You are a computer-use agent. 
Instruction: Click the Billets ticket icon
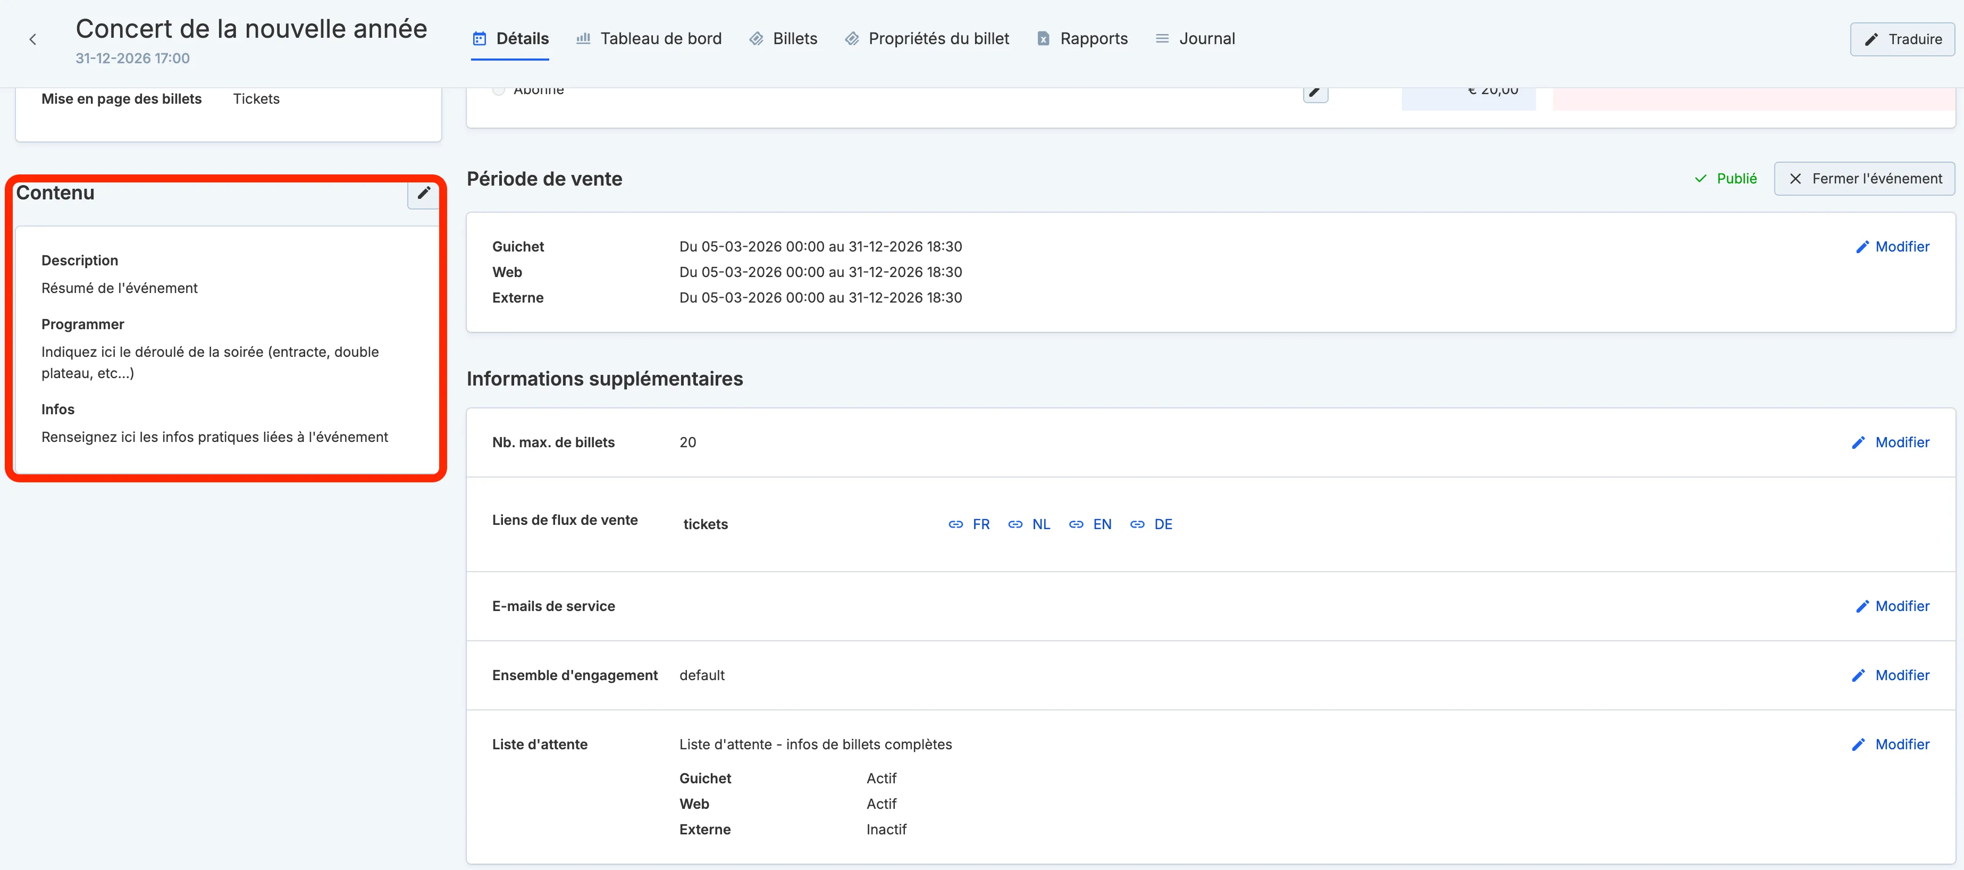click(757, 39)
